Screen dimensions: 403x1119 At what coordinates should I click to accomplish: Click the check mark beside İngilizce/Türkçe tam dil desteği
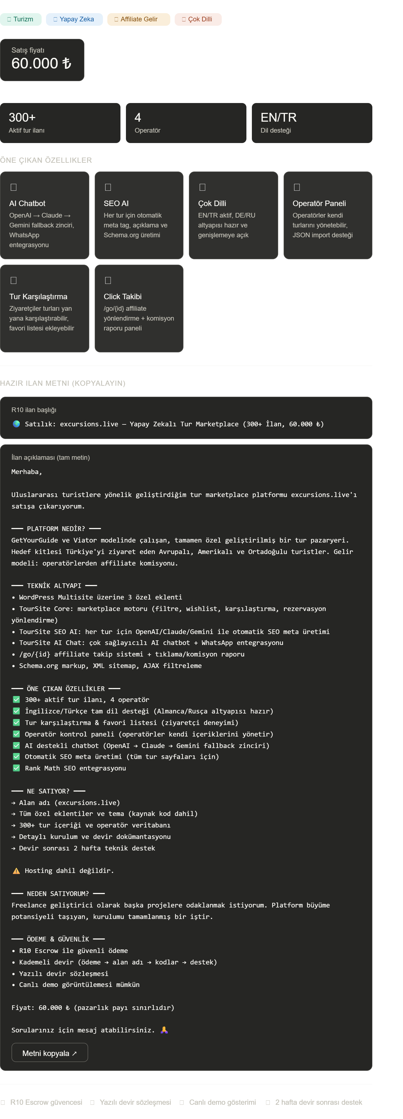(x=16, y=711)
